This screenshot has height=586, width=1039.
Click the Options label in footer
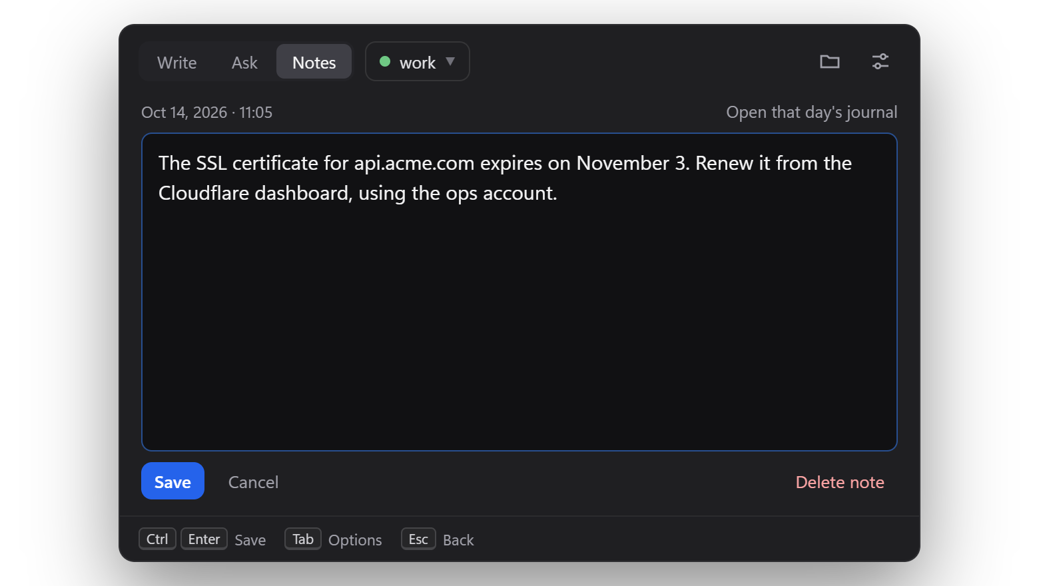pyautogui.click(x=355, y=540)
